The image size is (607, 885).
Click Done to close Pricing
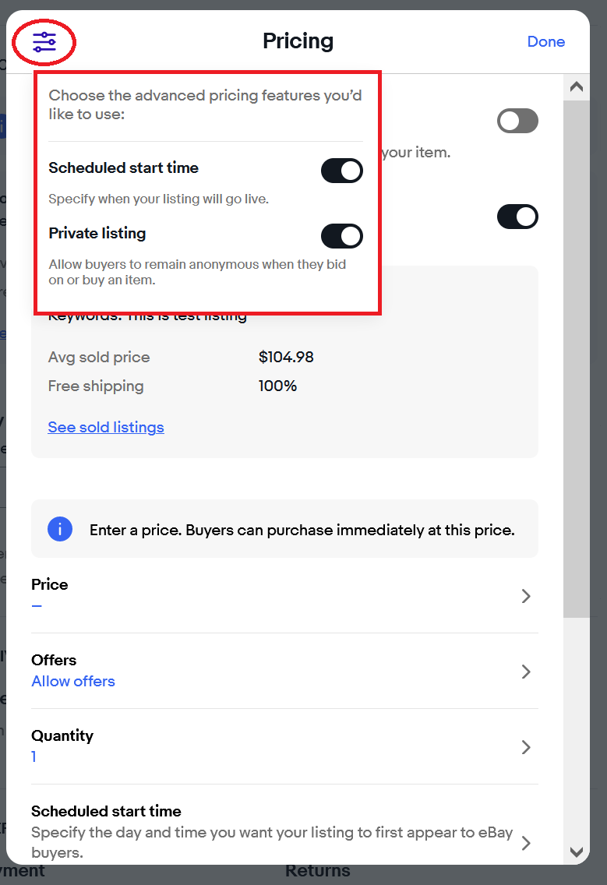tap(545, 42)
